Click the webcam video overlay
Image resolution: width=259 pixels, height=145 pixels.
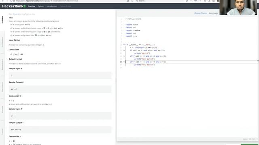238,8
